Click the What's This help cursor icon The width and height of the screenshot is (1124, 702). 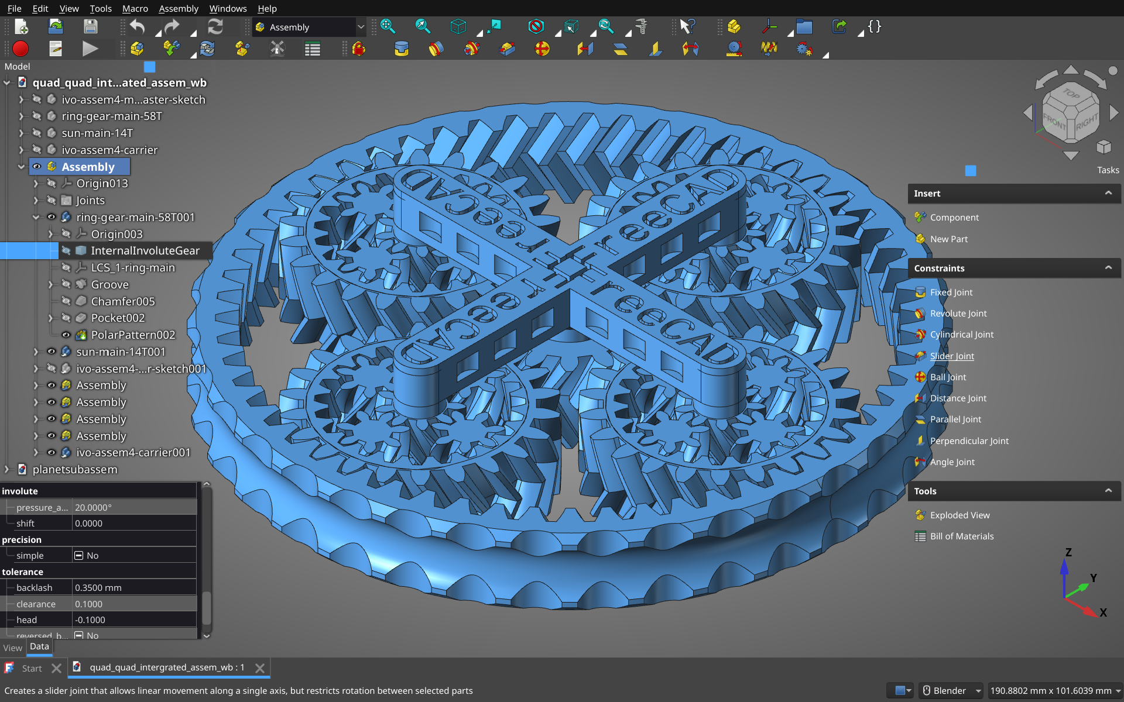(687, 27)
